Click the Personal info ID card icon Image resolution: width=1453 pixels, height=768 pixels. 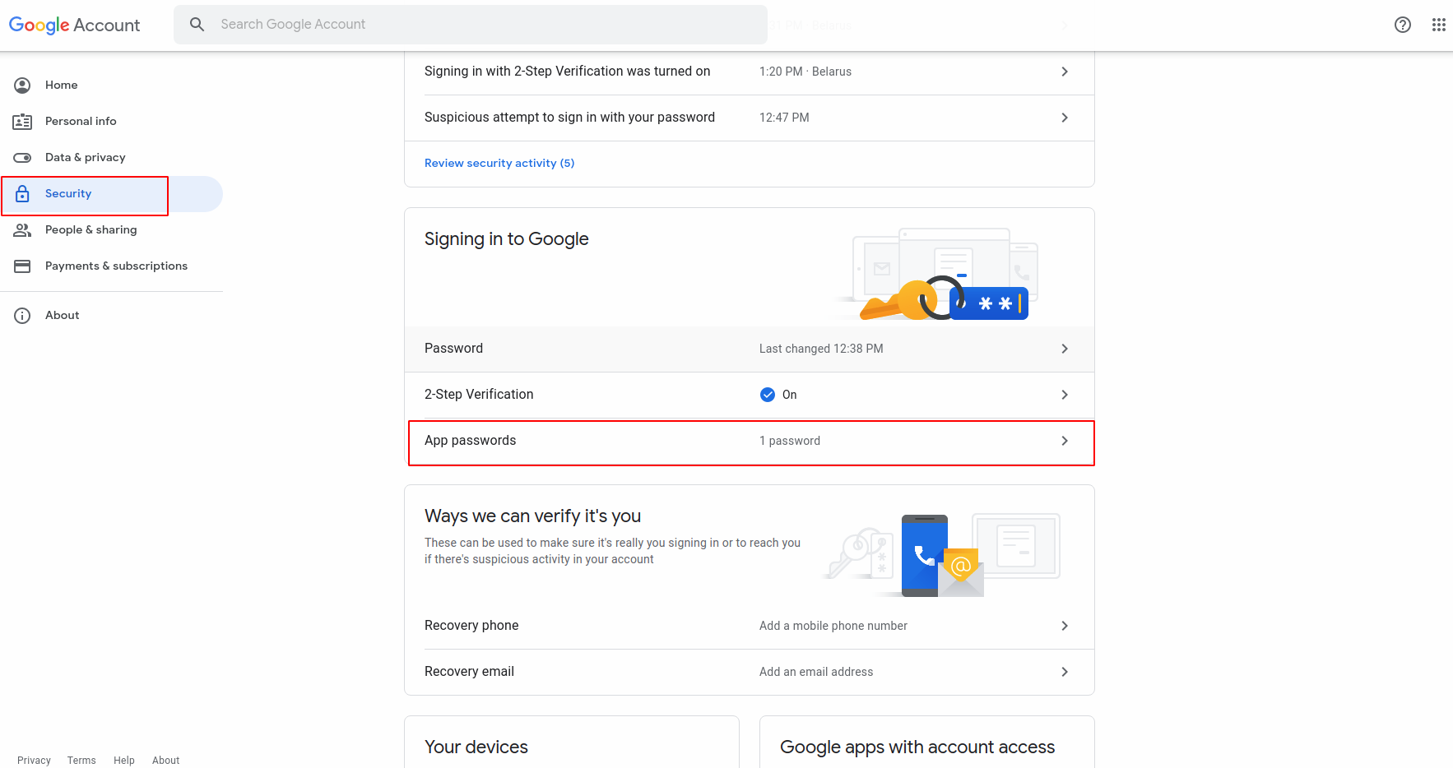pyautogui.click(x=22, y=122)
